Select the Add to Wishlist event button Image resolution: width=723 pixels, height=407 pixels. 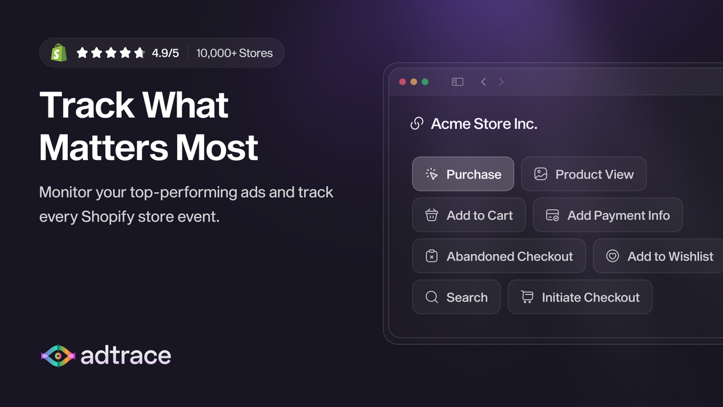(658, 256)
